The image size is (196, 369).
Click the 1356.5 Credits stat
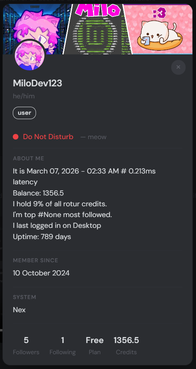coord(126,345)
